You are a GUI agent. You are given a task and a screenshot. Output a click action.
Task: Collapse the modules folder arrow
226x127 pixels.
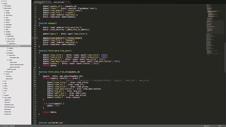coord(5,34)
